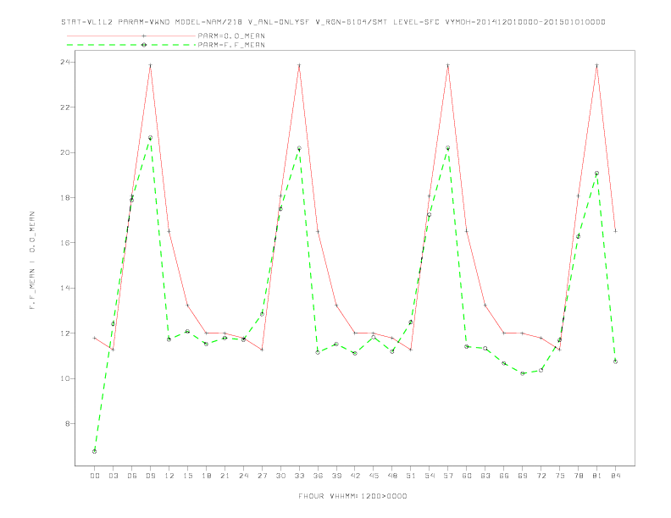Select the red plus marker at hour 84
Screen dimensions: 671x518
click(x=616, y=231)
